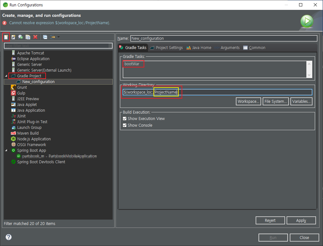Screen dimensions: 323x246
Task: Select Apache Tomcat configuration type
Action: coord(31,53)
